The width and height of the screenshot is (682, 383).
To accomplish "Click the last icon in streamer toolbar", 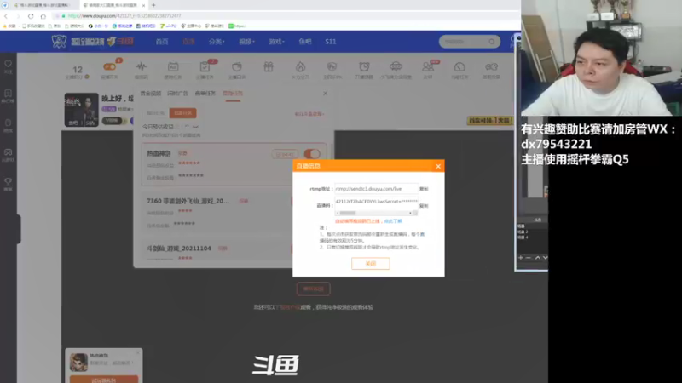I will point(492,67).
